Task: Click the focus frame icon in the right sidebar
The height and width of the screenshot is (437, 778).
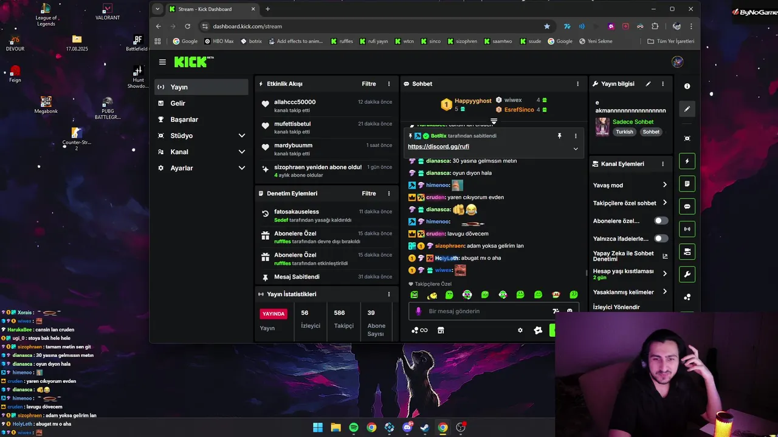Action: tap(687, 138)
